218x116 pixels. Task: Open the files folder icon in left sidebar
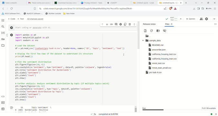[x=3, y=45]
